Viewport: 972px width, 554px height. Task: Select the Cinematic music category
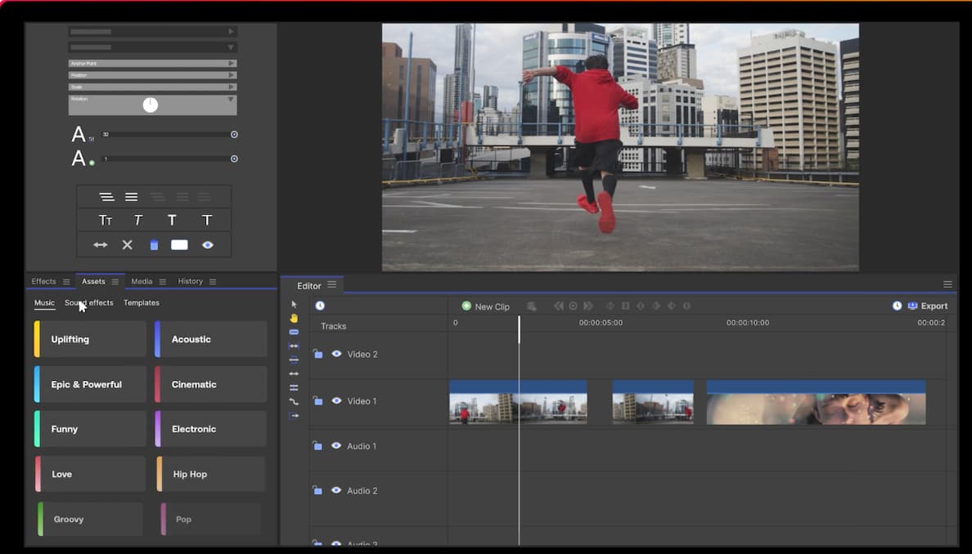click(x=210, y=384)
